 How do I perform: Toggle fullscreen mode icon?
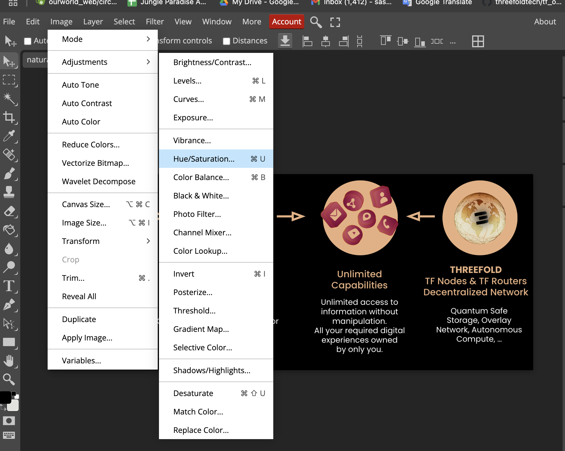(x=335, y=22)
